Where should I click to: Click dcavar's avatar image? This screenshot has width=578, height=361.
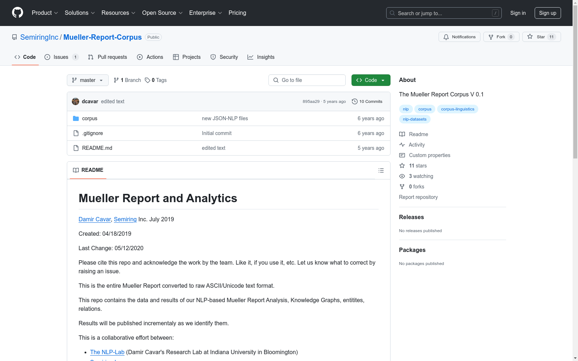[76, 101]
